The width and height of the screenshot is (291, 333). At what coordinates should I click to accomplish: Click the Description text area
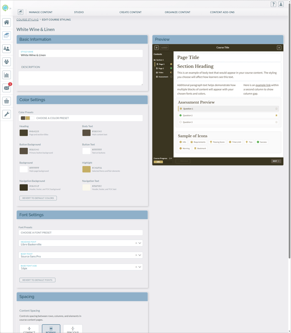pos(81,78)
